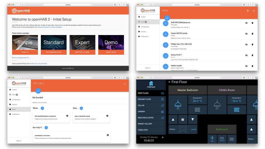
Task: Toggle the hamburger menu beside First Floor
Action: [x=169, y=82]
